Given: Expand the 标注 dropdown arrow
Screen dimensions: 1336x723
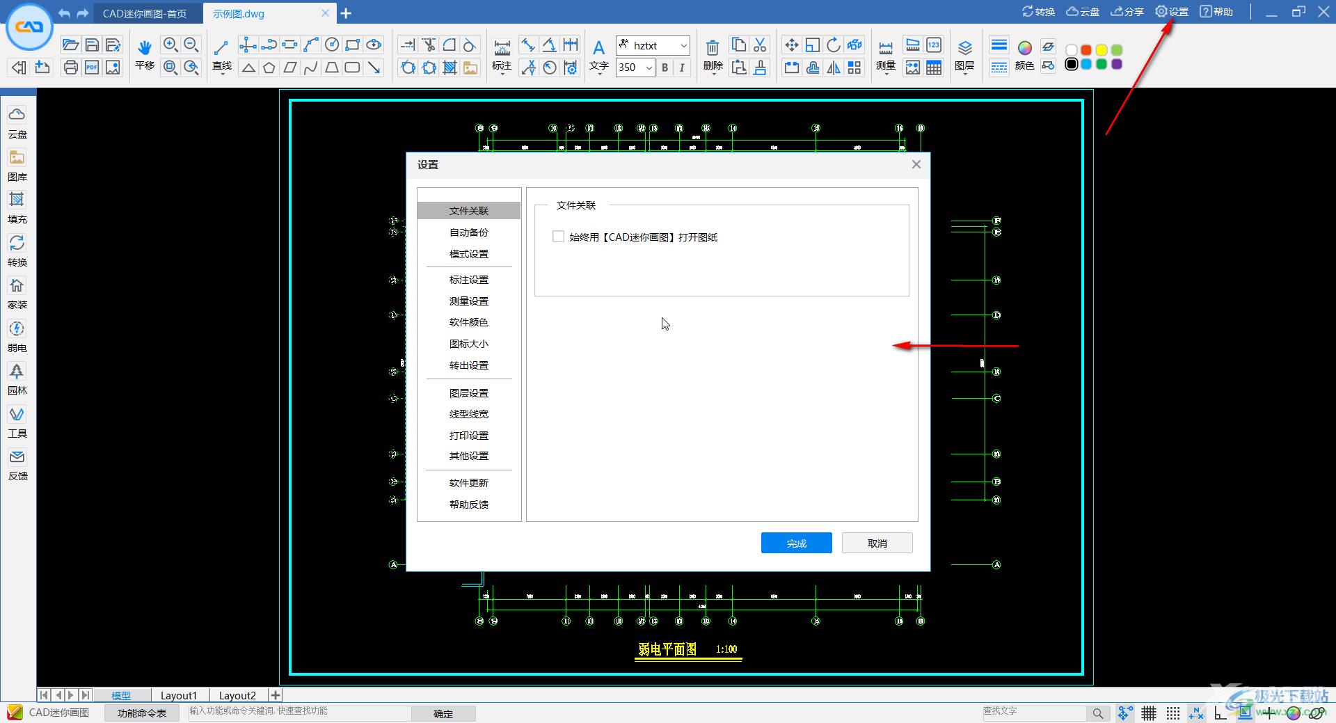Looking at the screenshot, I should coord(502,74).
